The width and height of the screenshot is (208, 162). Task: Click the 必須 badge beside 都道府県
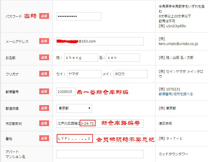click(44, 108)
